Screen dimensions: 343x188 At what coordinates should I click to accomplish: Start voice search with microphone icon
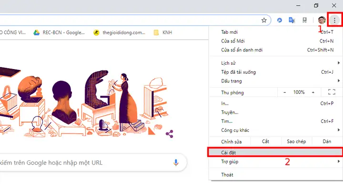point(176,162)
